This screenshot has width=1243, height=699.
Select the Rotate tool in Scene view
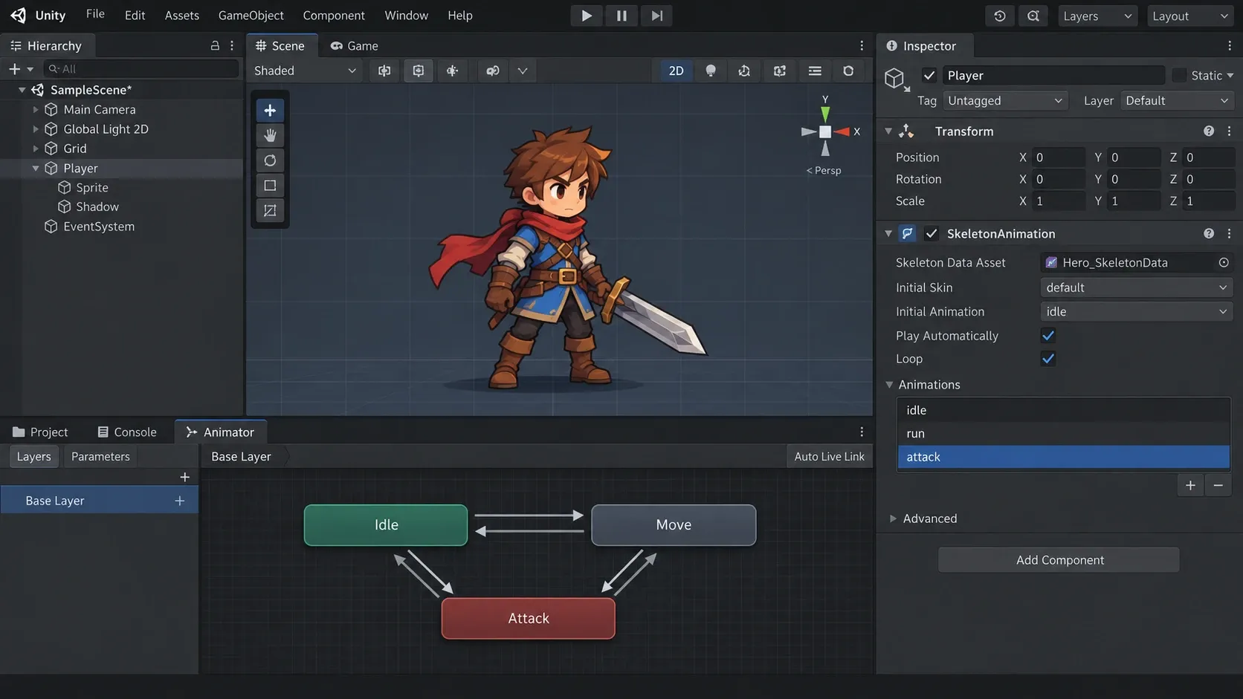point(270,160)
